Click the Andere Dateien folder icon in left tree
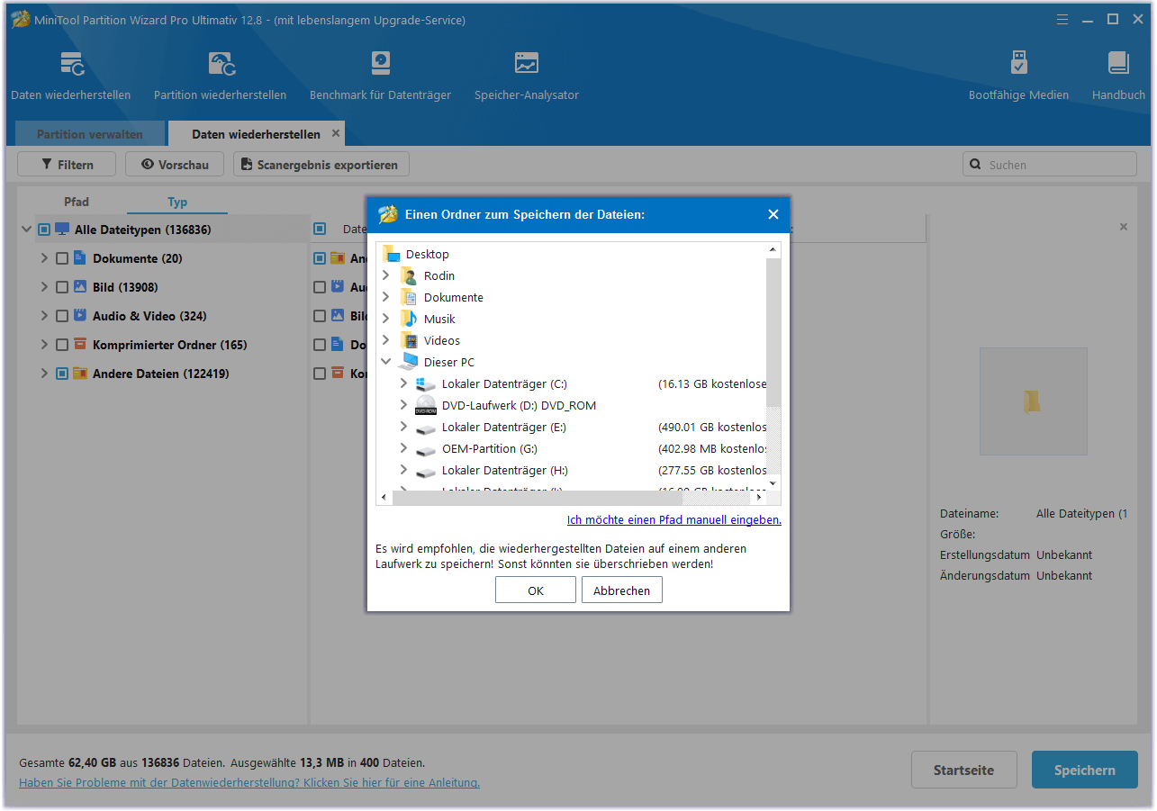The height and width of the screenshot is (811, 1157). tap(79, 374)
